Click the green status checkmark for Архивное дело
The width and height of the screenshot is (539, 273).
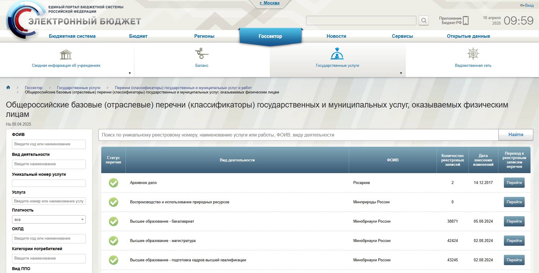(114, 182)
